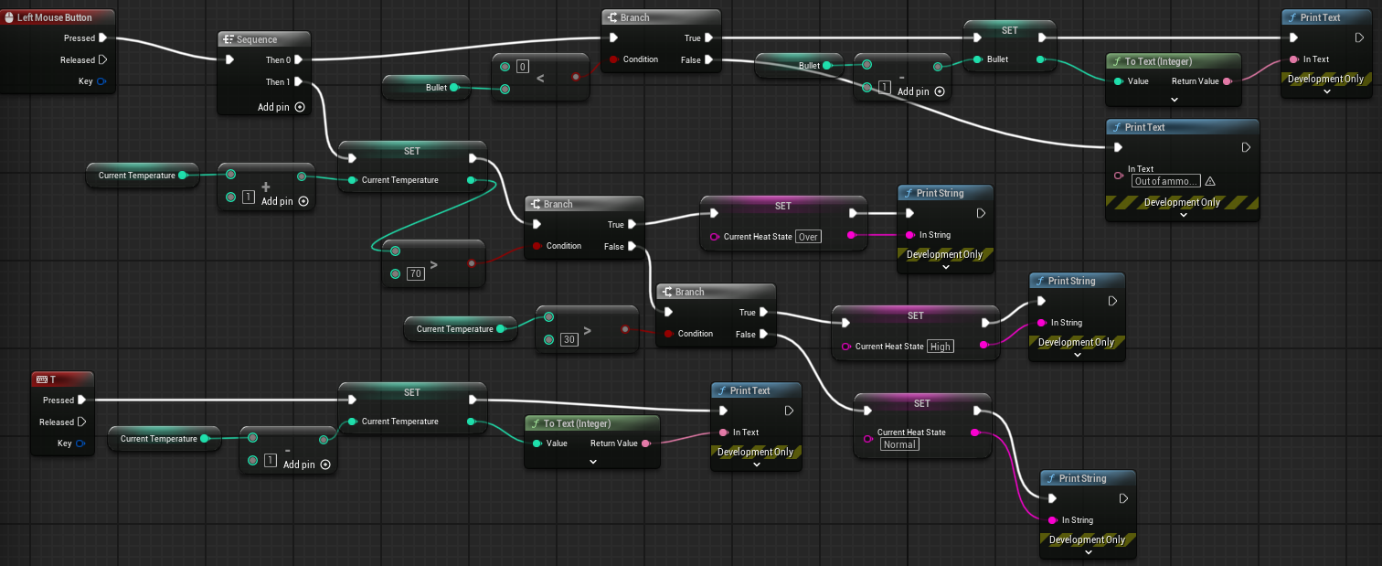Select the Bullet variable node feeding the less-than node

point(426,88)
